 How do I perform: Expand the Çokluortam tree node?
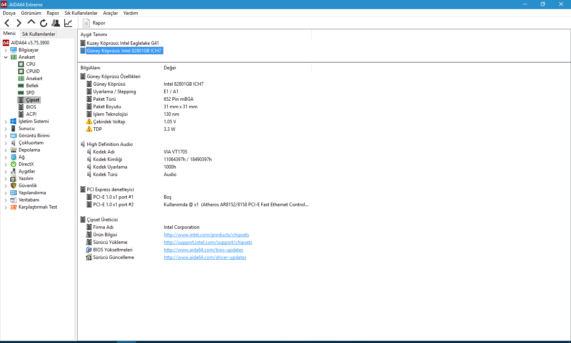6,143
